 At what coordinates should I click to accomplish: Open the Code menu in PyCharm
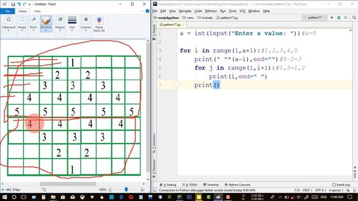[x=198, y=11]
